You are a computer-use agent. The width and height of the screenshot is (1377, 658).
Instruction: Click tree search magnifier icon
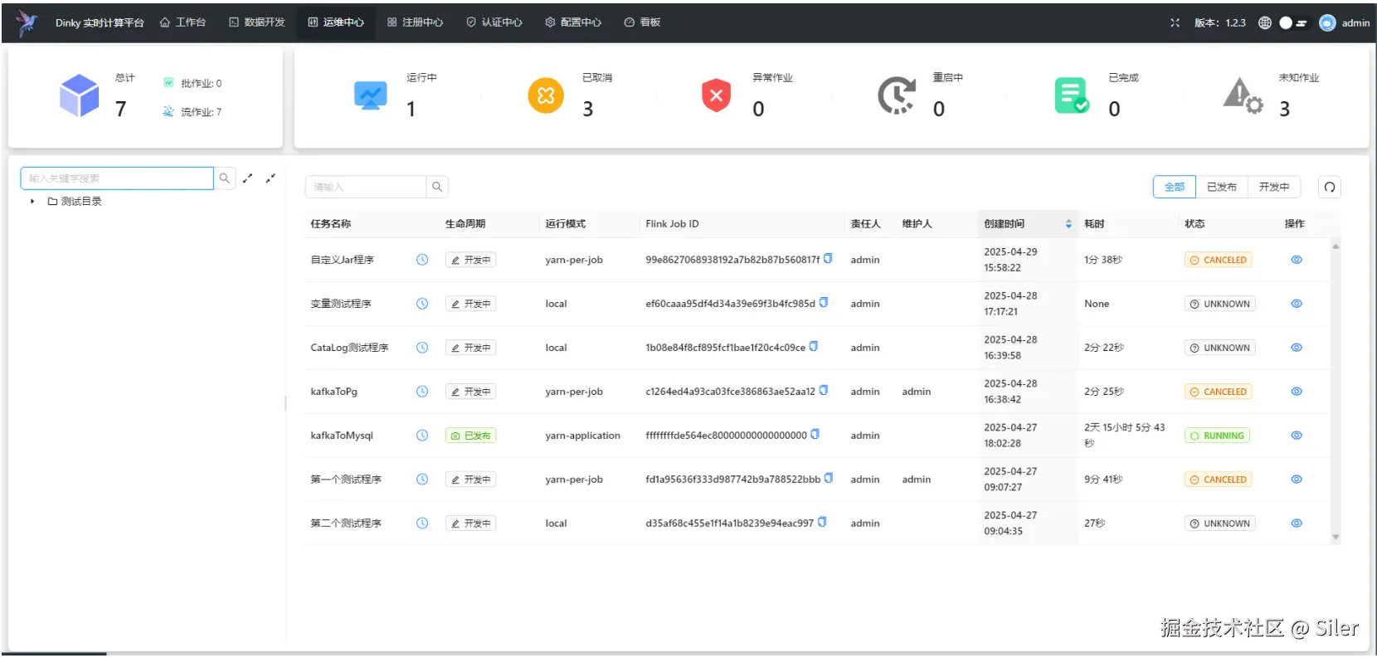pos(224,178)
